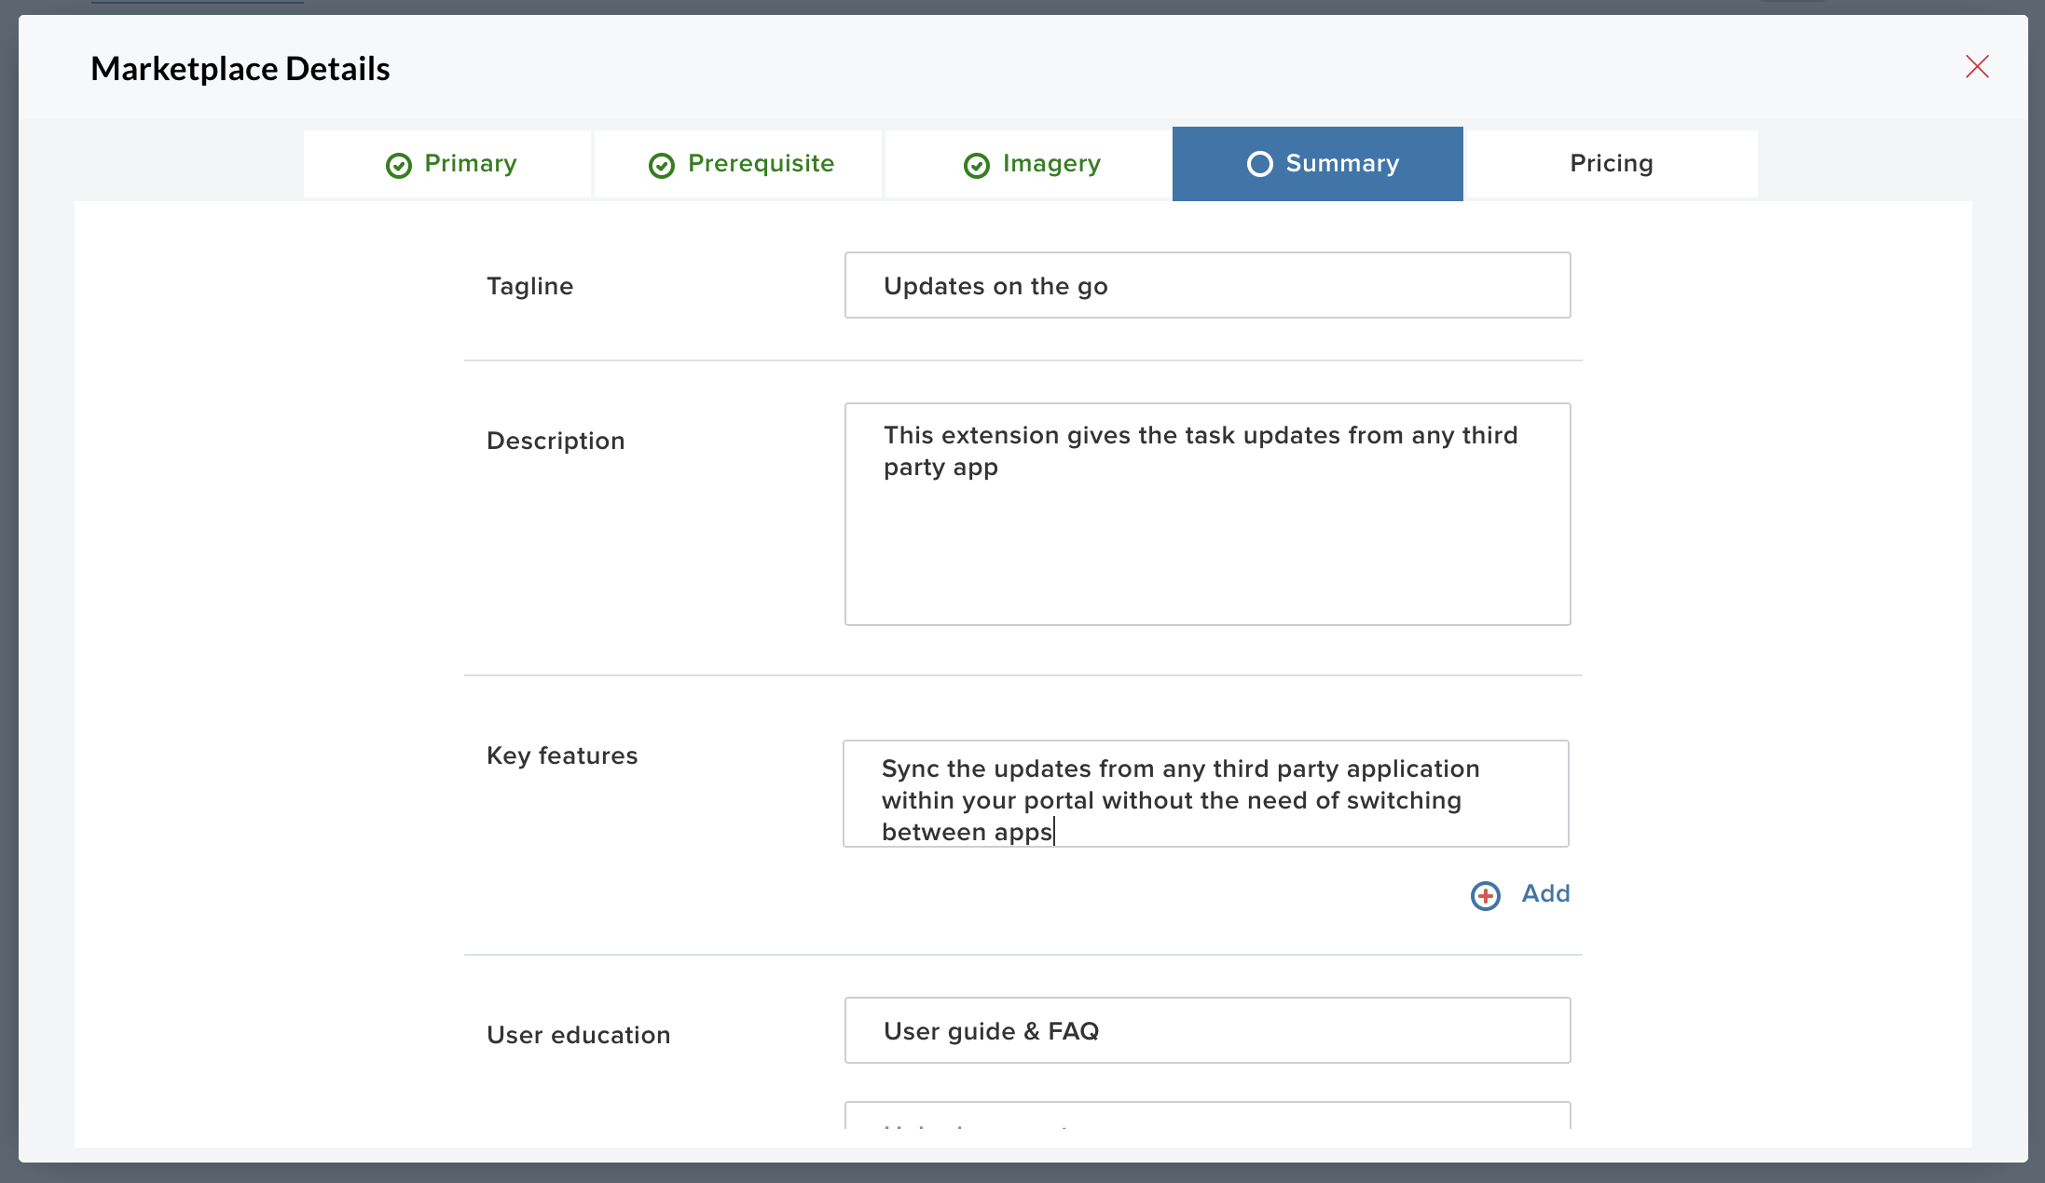This screenshot has width=2045, height=1183.
Task: Click the checkmark icon beside Prerequisite
Action: (x=662, y=165)
